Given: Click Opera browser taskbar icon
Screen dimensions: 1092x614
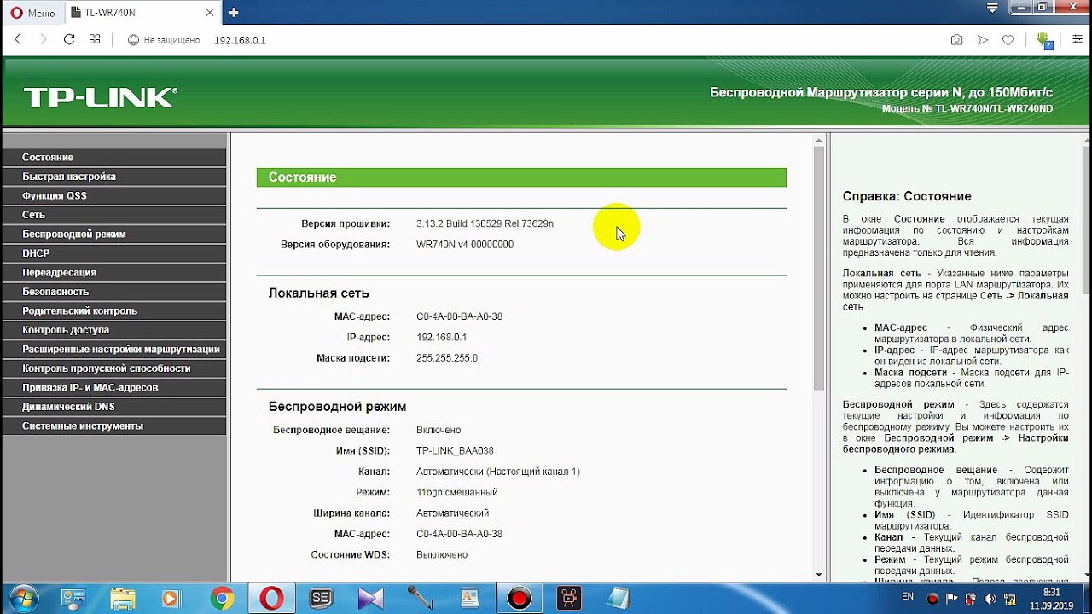Looking at the screenshot, I should tap(271, 598).
